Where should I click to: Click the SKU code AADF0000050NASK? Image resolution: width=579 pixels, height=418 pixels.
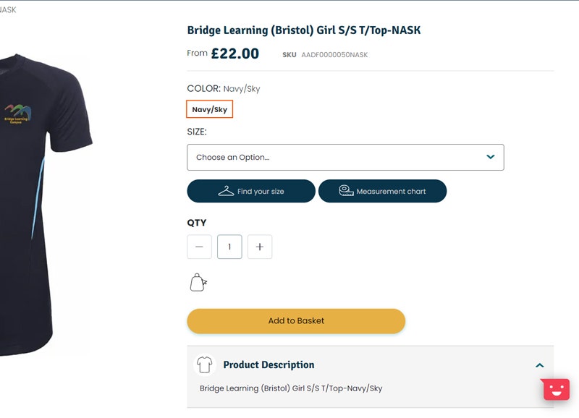334,55
